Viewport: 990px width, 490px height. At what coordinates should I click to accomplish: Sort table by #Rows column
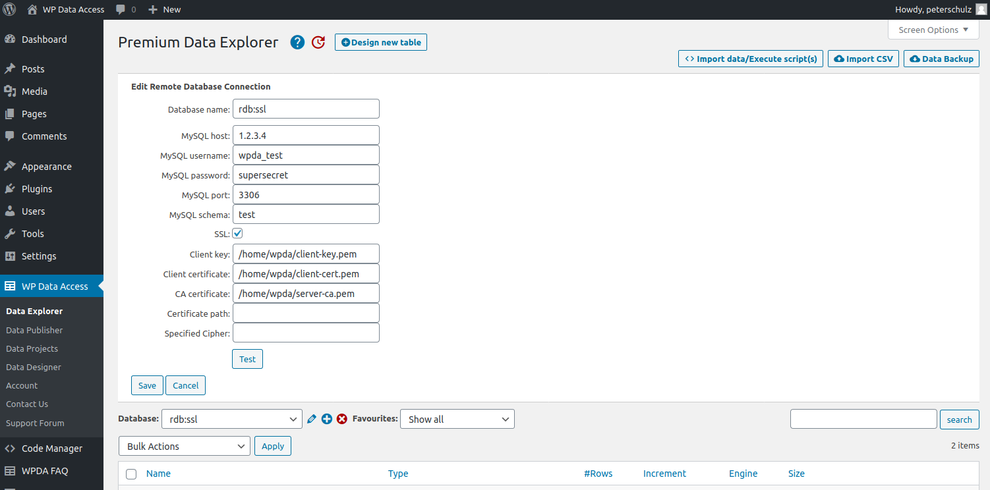pos(598,474)
